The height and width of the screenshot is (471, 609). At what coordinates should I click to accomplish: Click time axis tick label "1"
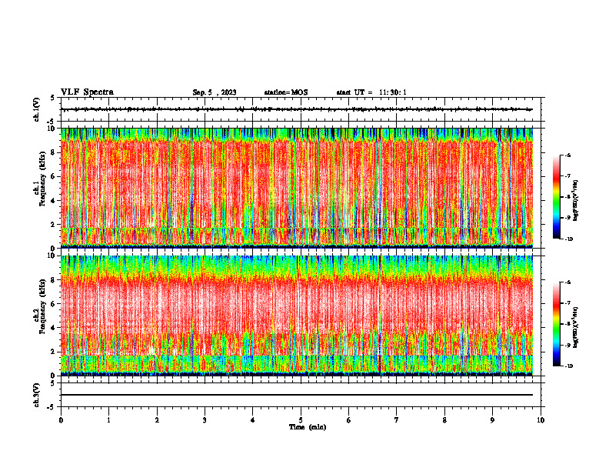(108, 420)
